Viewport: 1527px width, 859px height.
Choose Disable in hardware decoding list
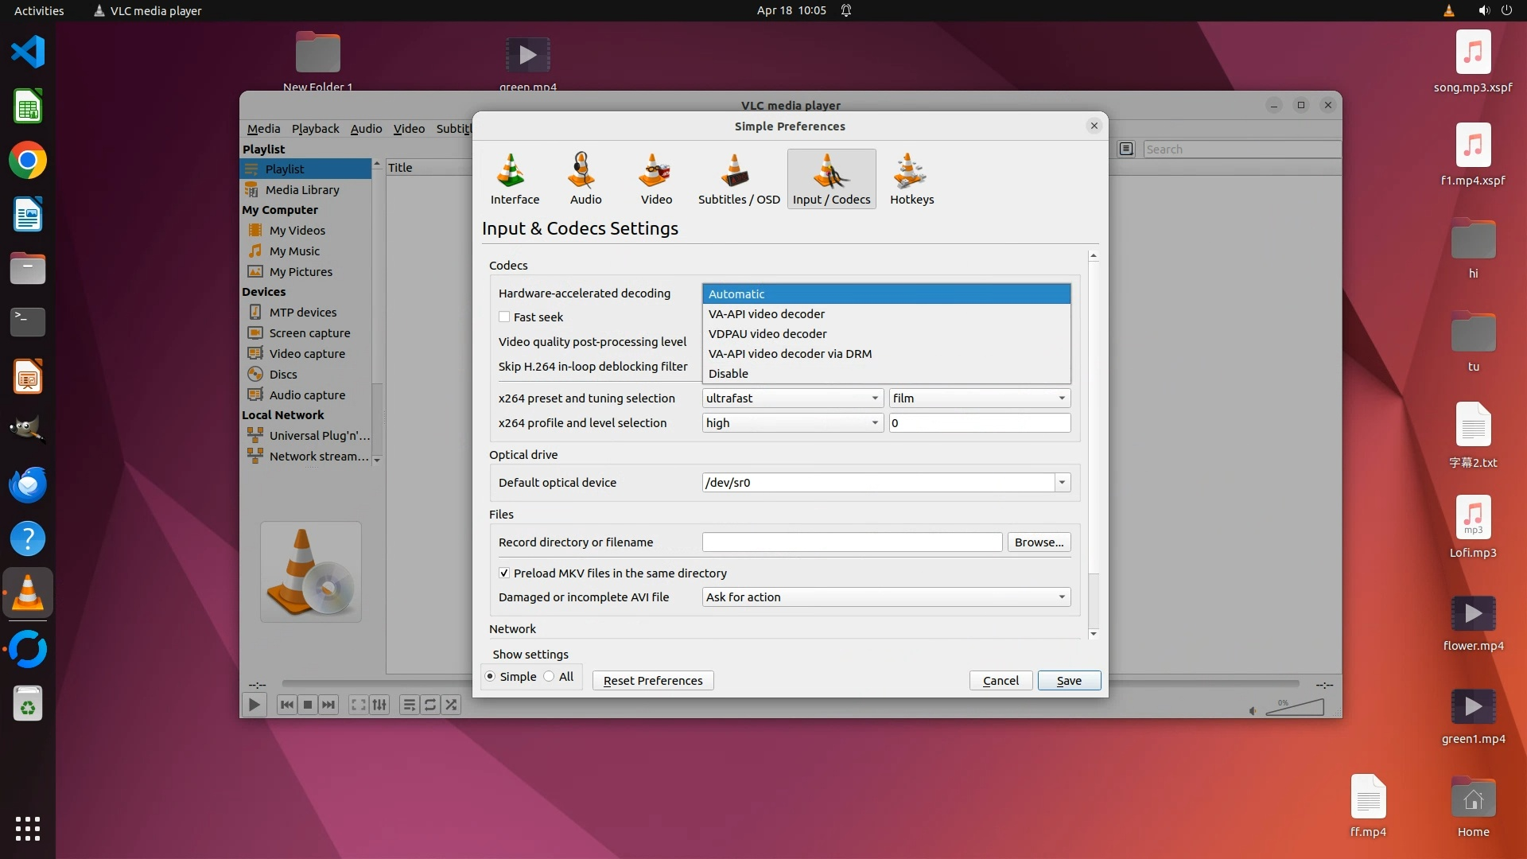(x=729, y=374)
